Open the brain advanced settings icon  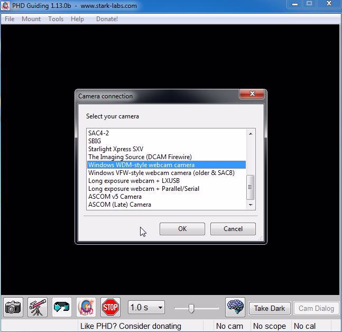[x=235, y=307]
